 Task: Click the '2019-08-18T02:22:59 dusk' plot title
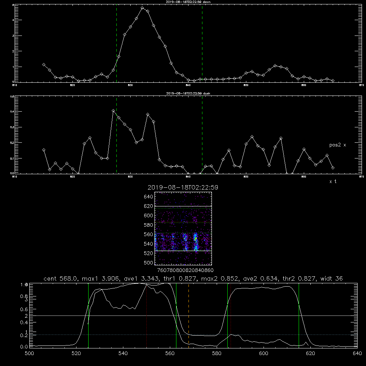[188, 93]
